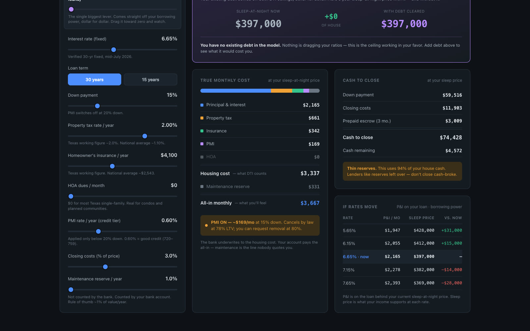530x331 pixels.
Task: Click the blue Principal & interest legend dot
Action: pyautogui.click(x=202, y=105)
